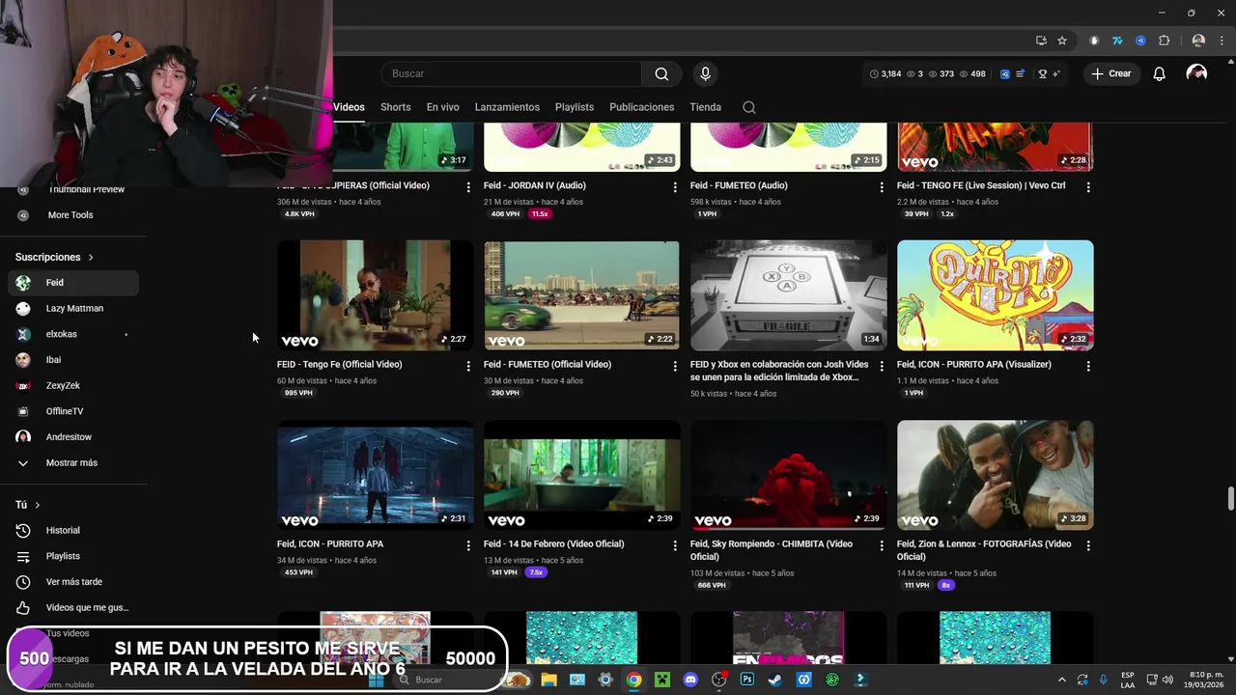Click the sparkle icon in vidIQ stats bar
The height and width of the screenshot is (695, 1236).
click(x=1056, y=73)
